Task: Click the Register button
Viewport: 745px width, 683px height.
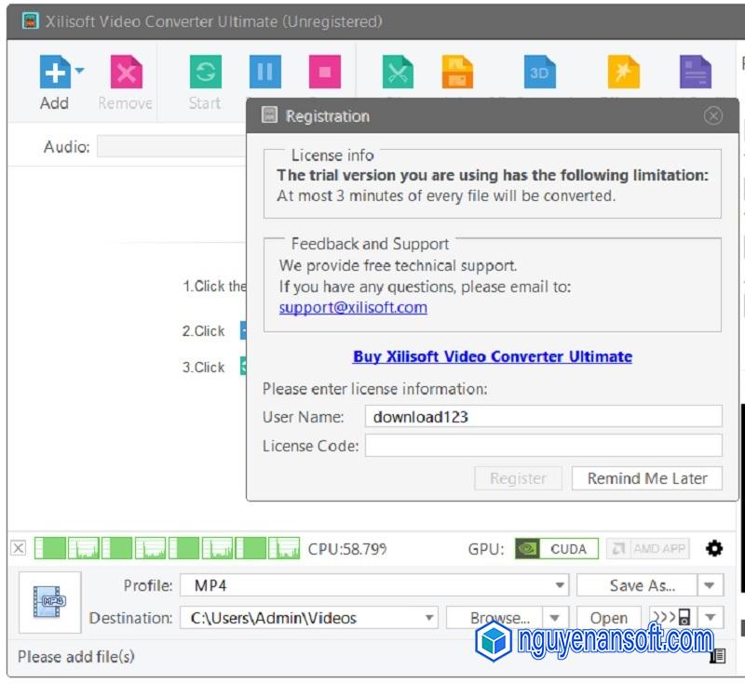Action: (x=518, y=478)
